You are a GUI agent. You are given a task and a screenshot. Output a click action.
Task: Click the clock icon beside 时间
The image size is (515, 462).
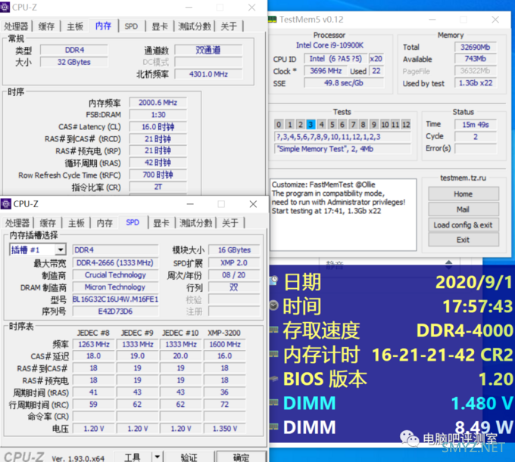point(274,305)
